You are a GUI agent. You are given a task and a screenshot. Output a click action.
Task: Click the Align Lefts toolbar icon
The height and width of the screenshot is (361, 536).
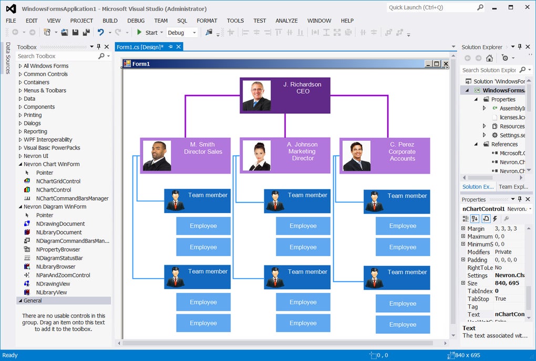tap(245, 33)
